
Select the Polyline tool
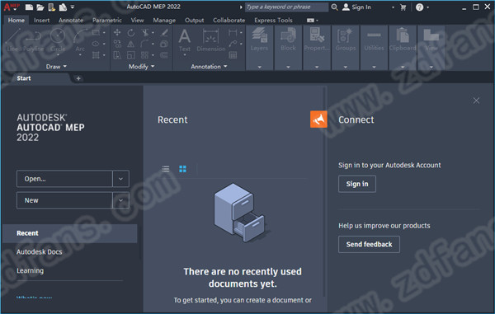coord(33,40)
